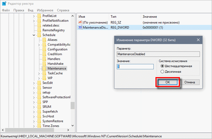
Task: Collapse the Schedule tree node
Action: 34,35
